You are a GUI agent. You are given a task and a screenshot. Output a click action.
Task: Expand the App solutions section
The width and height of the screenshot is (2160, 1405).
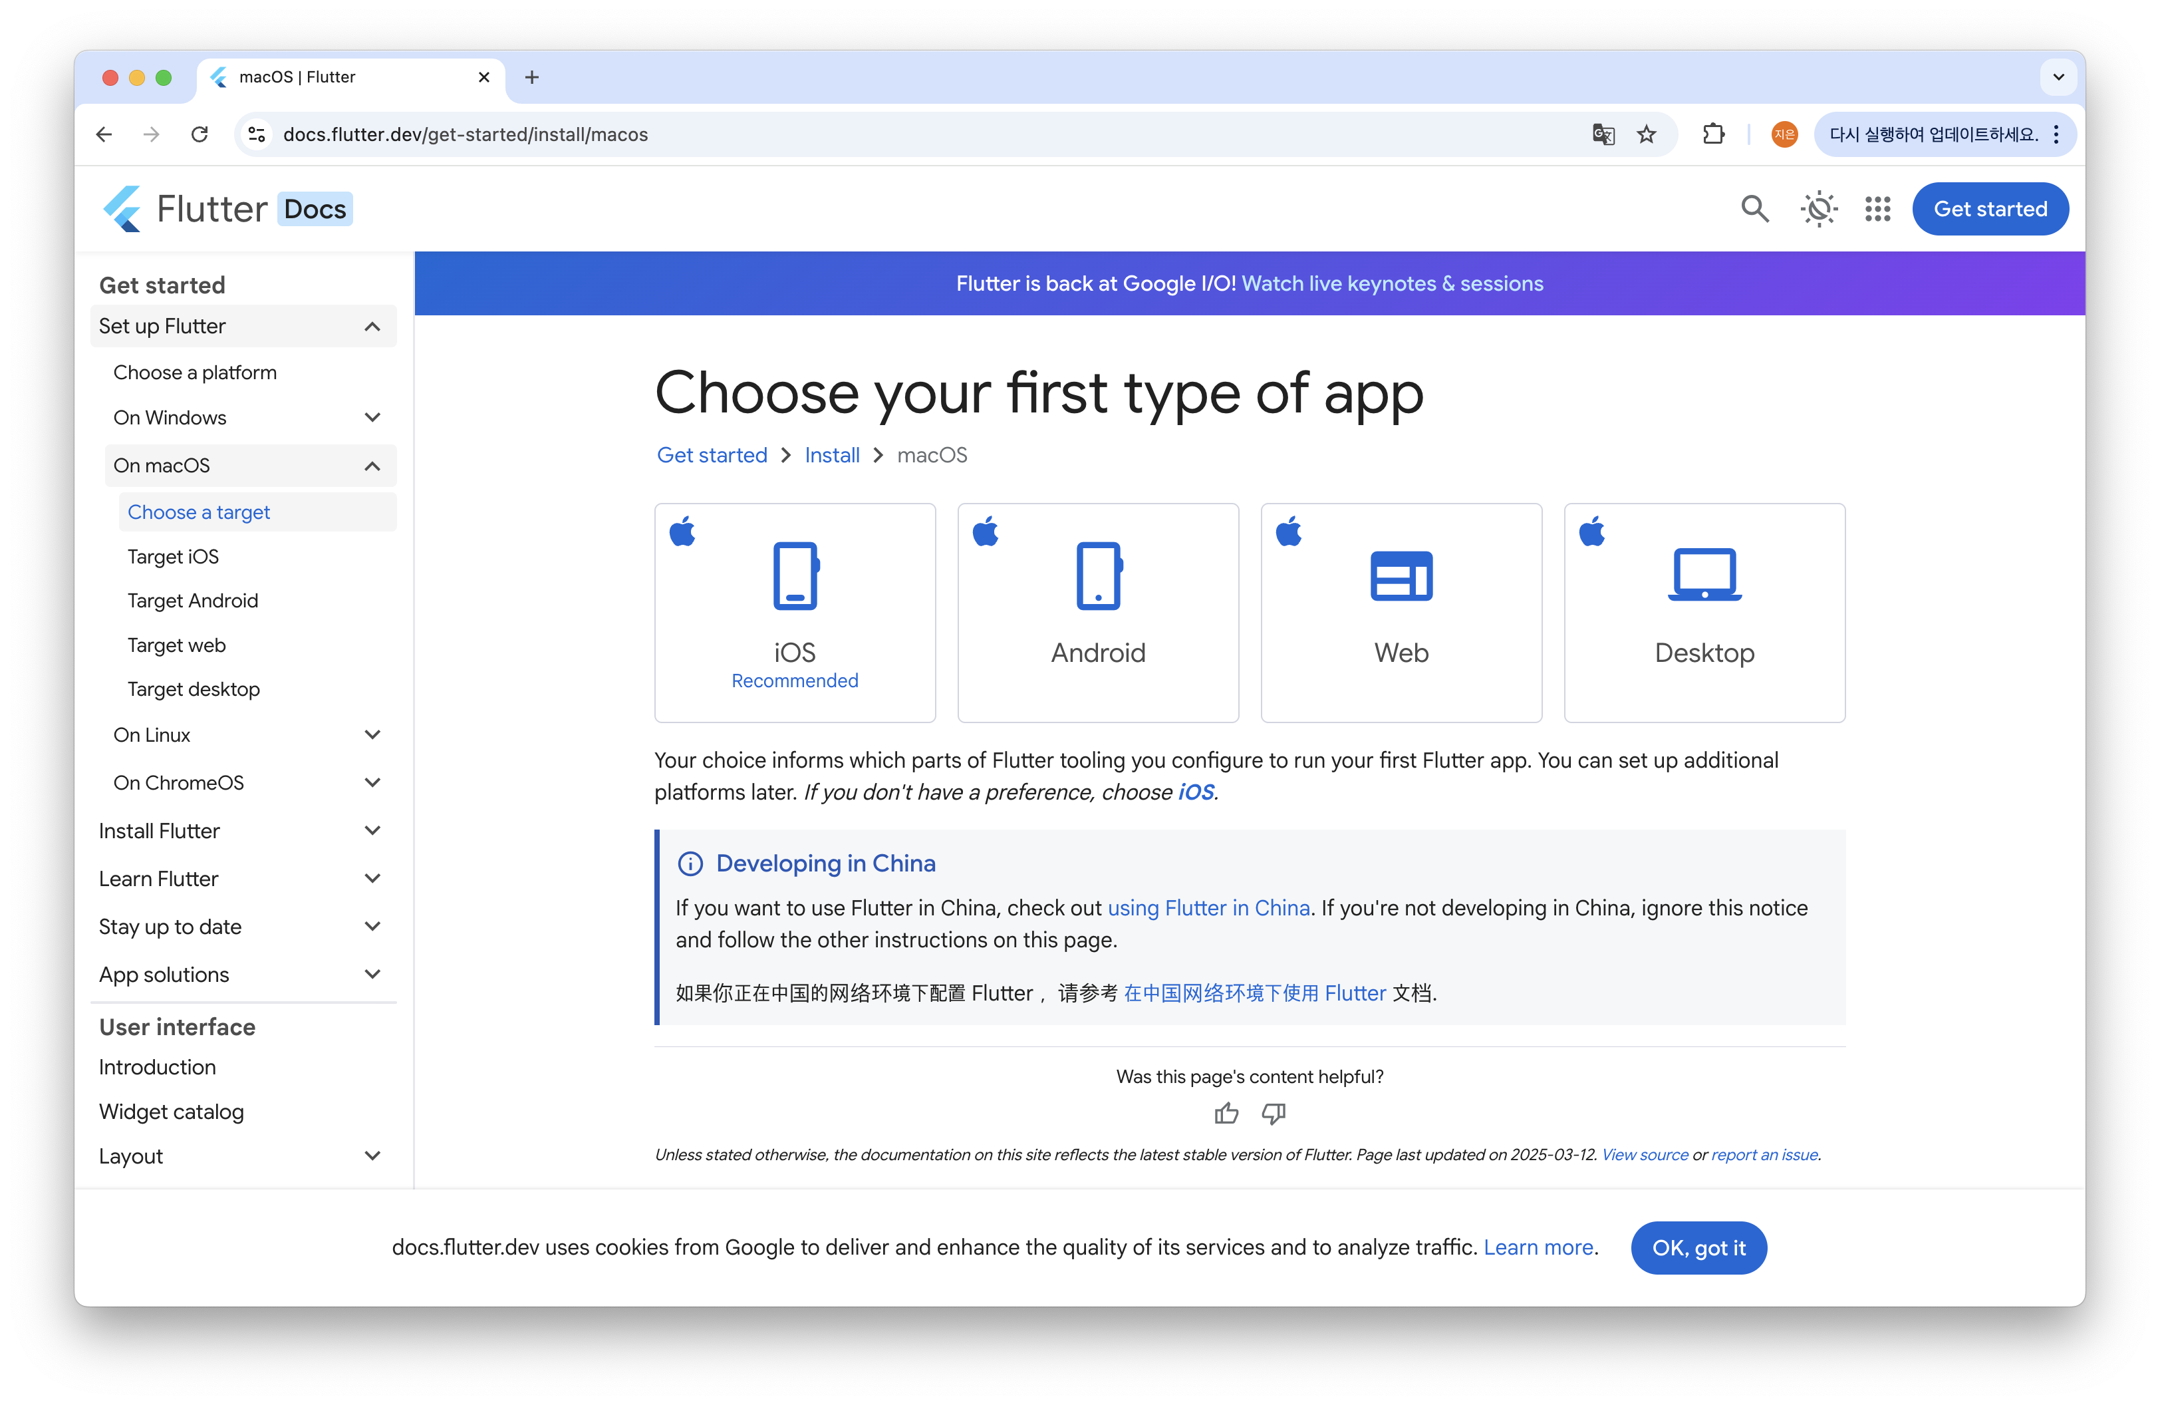coord(243,975)
